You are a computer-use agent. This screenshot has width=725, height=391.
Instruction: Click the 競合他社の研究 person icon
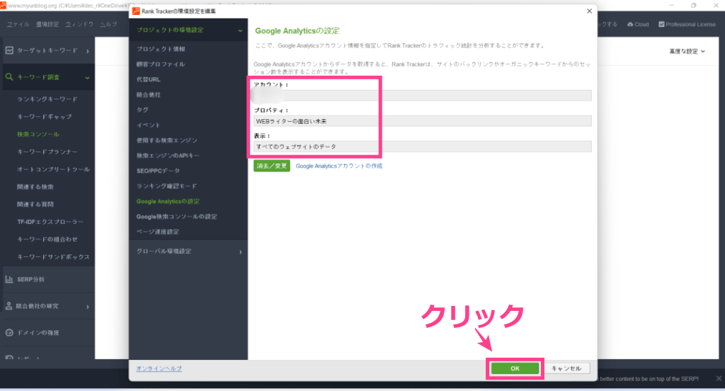coord(8,306)
